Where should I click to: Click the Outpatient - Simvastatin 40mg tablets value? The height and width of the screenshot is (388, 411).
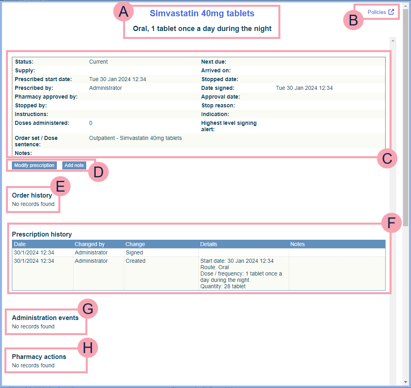pos(135,138)
